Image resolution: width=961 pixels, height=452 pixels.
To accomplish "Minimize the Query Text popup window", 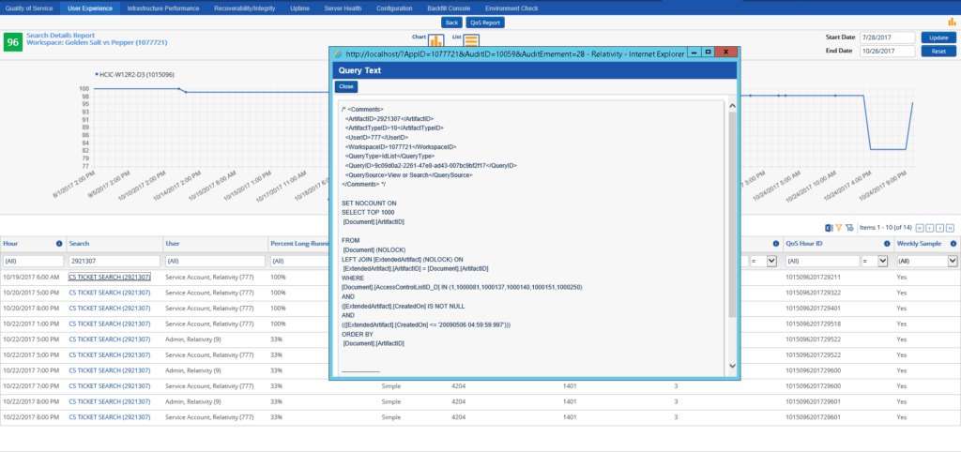I will 694,53.
